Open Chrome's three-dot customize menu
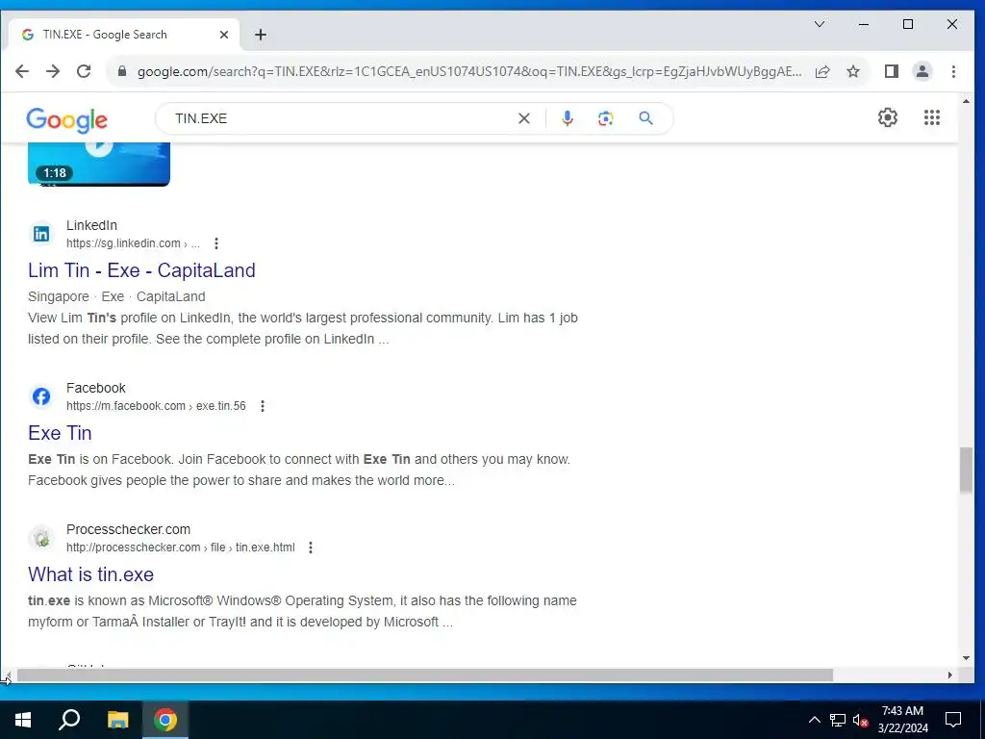Viewport: 985px width, 739px height. click(x=953, y=71)
